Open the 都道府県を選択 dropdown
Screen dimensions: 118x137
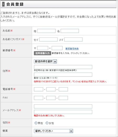tap(45, 61)
